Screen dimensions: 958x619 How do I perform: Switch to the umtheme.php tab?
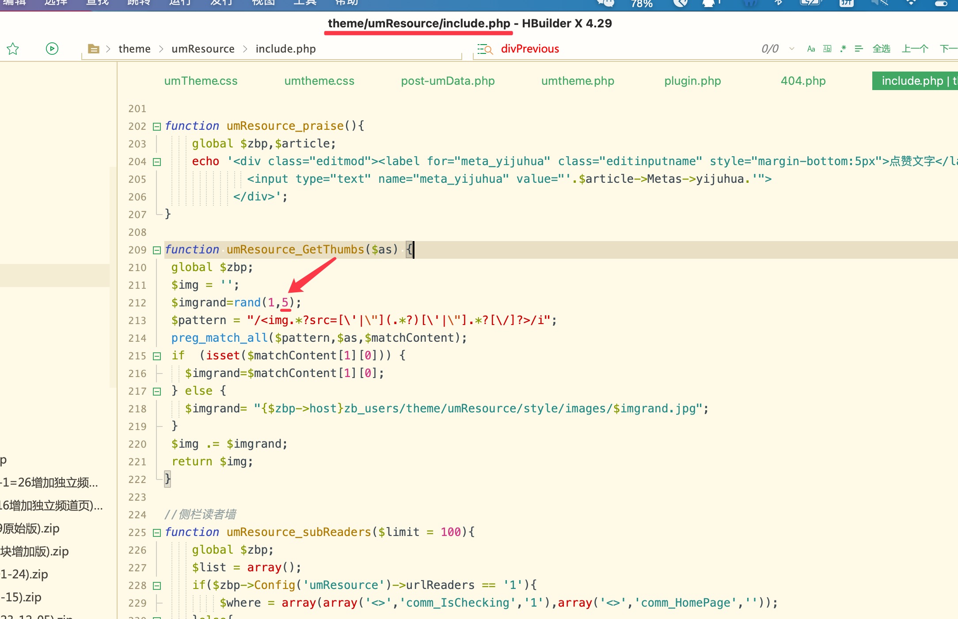pyautogui.click(x=578, y=81)
